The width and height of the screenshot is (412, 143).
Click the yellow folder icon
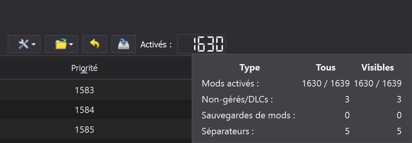coord(61,44)
